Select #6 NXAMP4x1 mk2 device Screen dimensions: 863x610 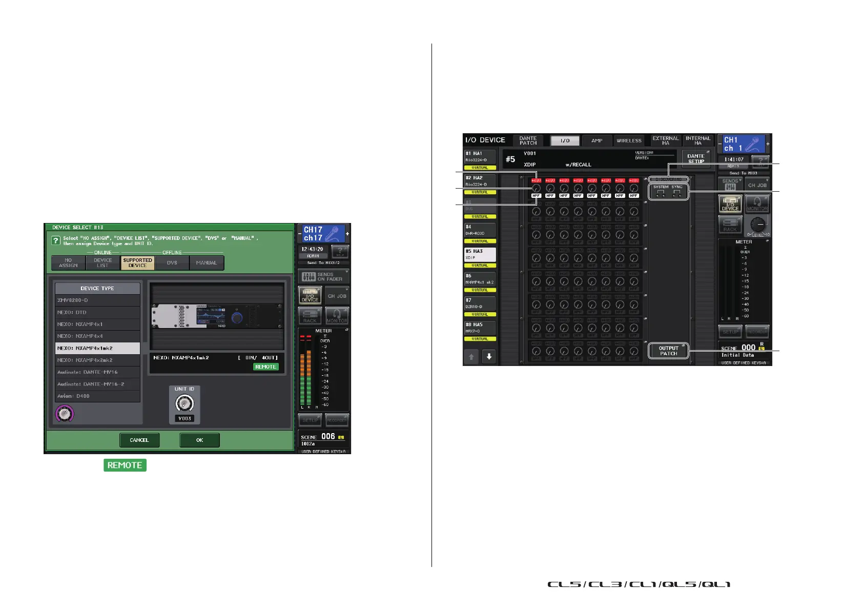(480, 279)
